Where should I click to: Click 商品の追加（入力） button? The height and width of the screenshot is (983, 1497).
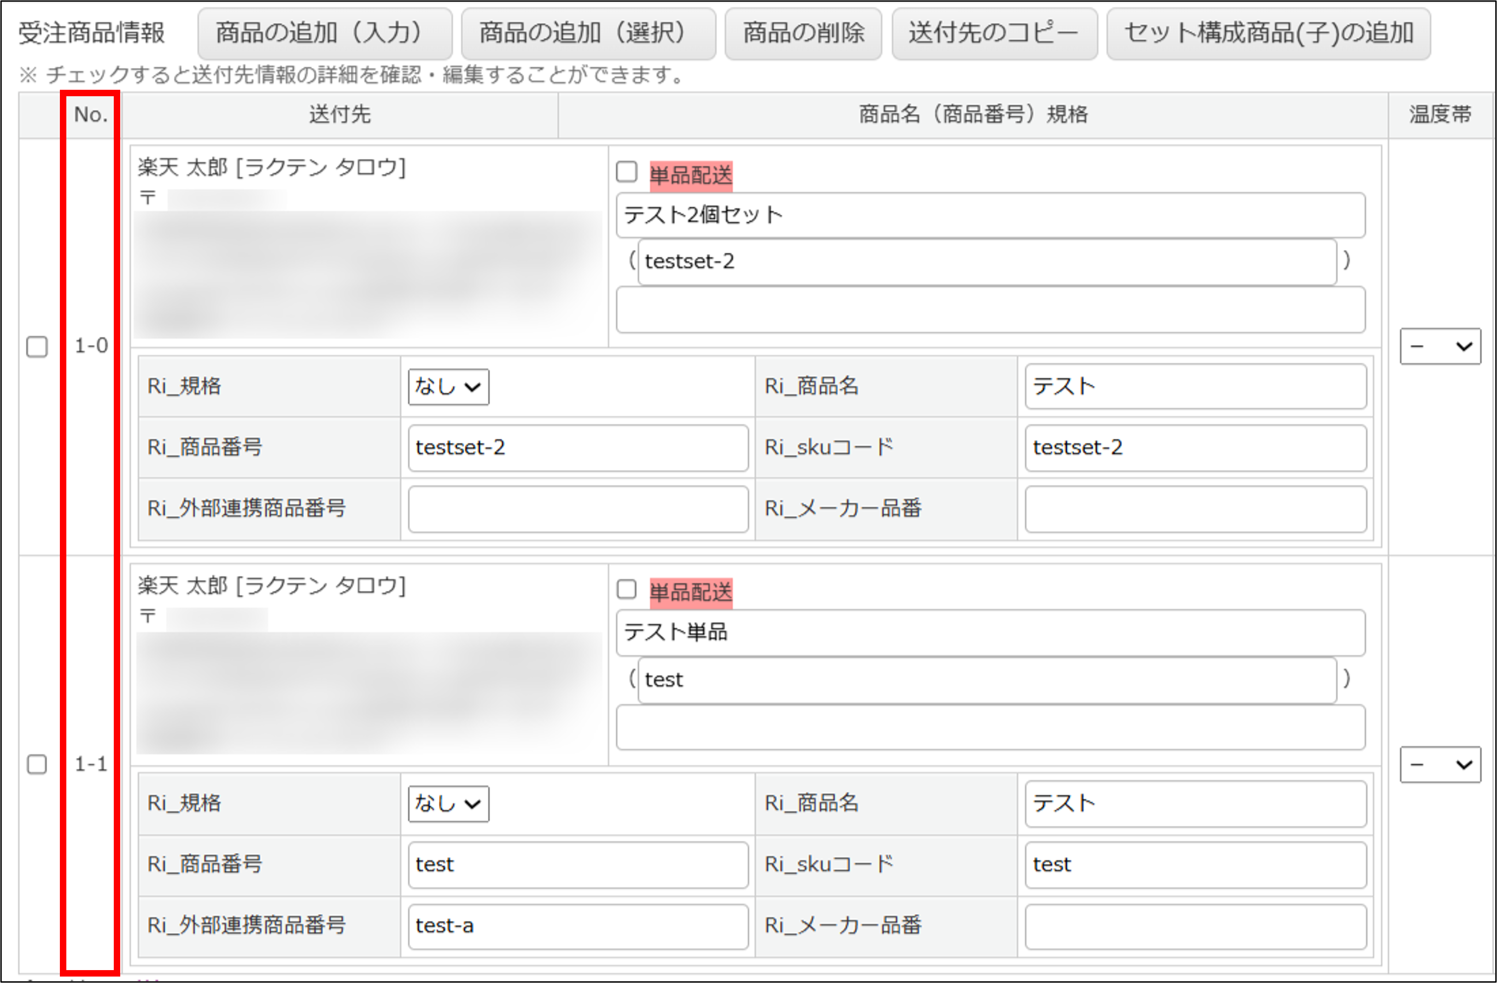click(x=325, y=33)
